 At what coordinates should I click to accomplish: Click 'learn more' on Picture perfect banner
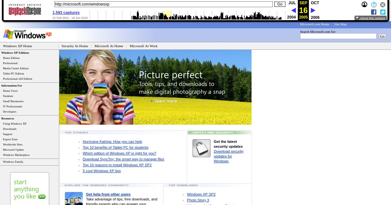point(164,101)
